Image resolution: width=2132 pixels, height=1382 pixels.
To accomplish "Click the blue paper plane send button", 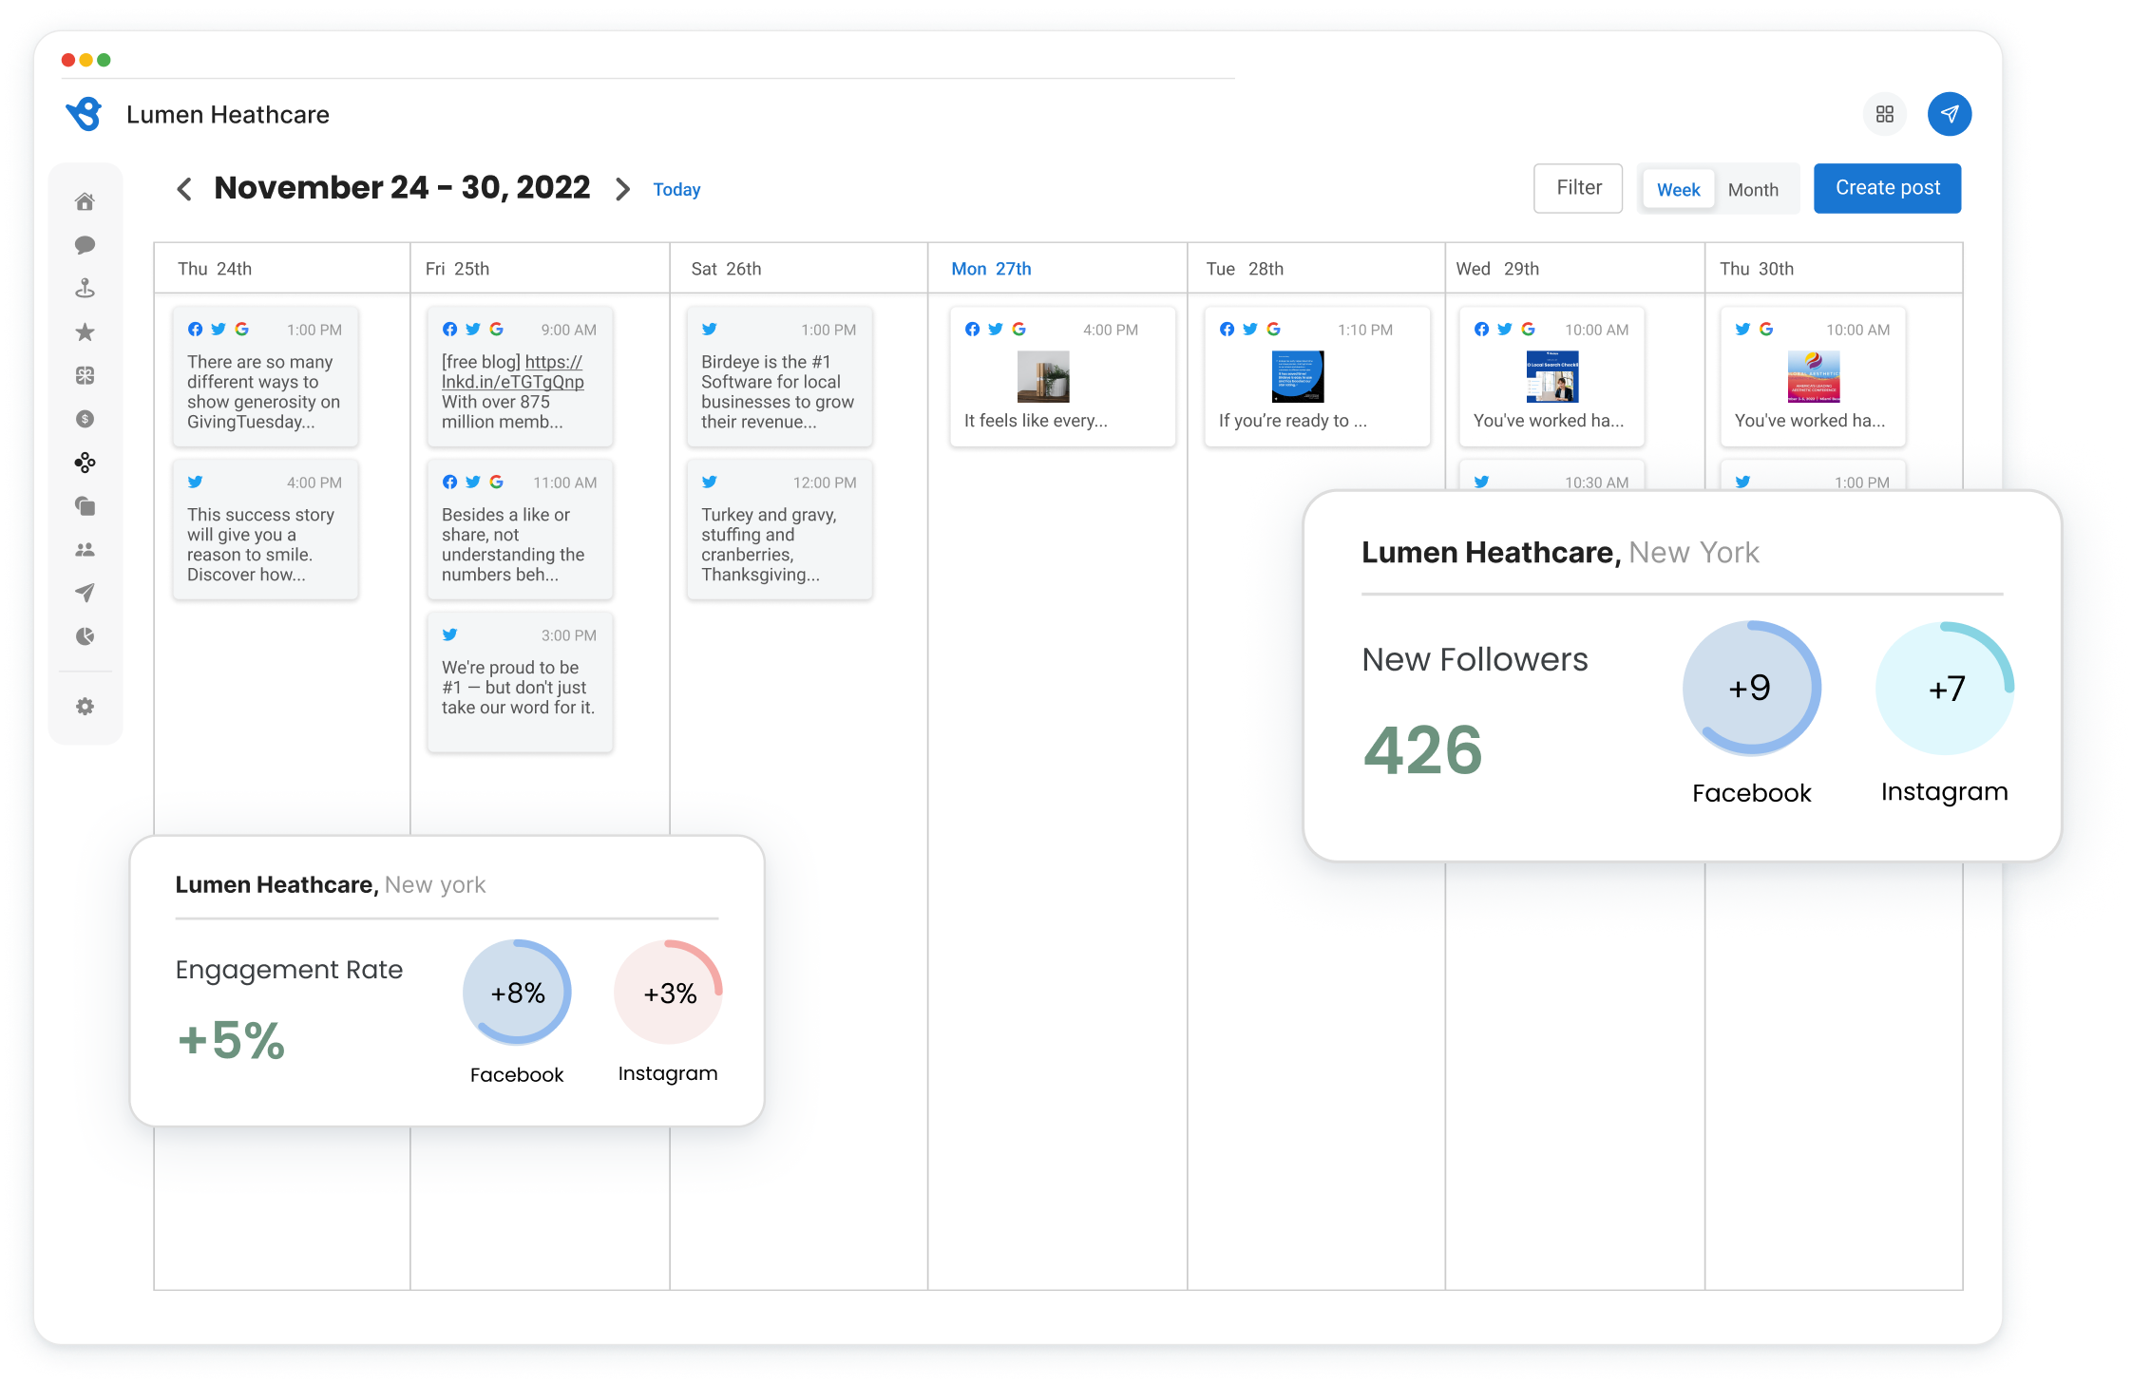I will pos(1949,114).
